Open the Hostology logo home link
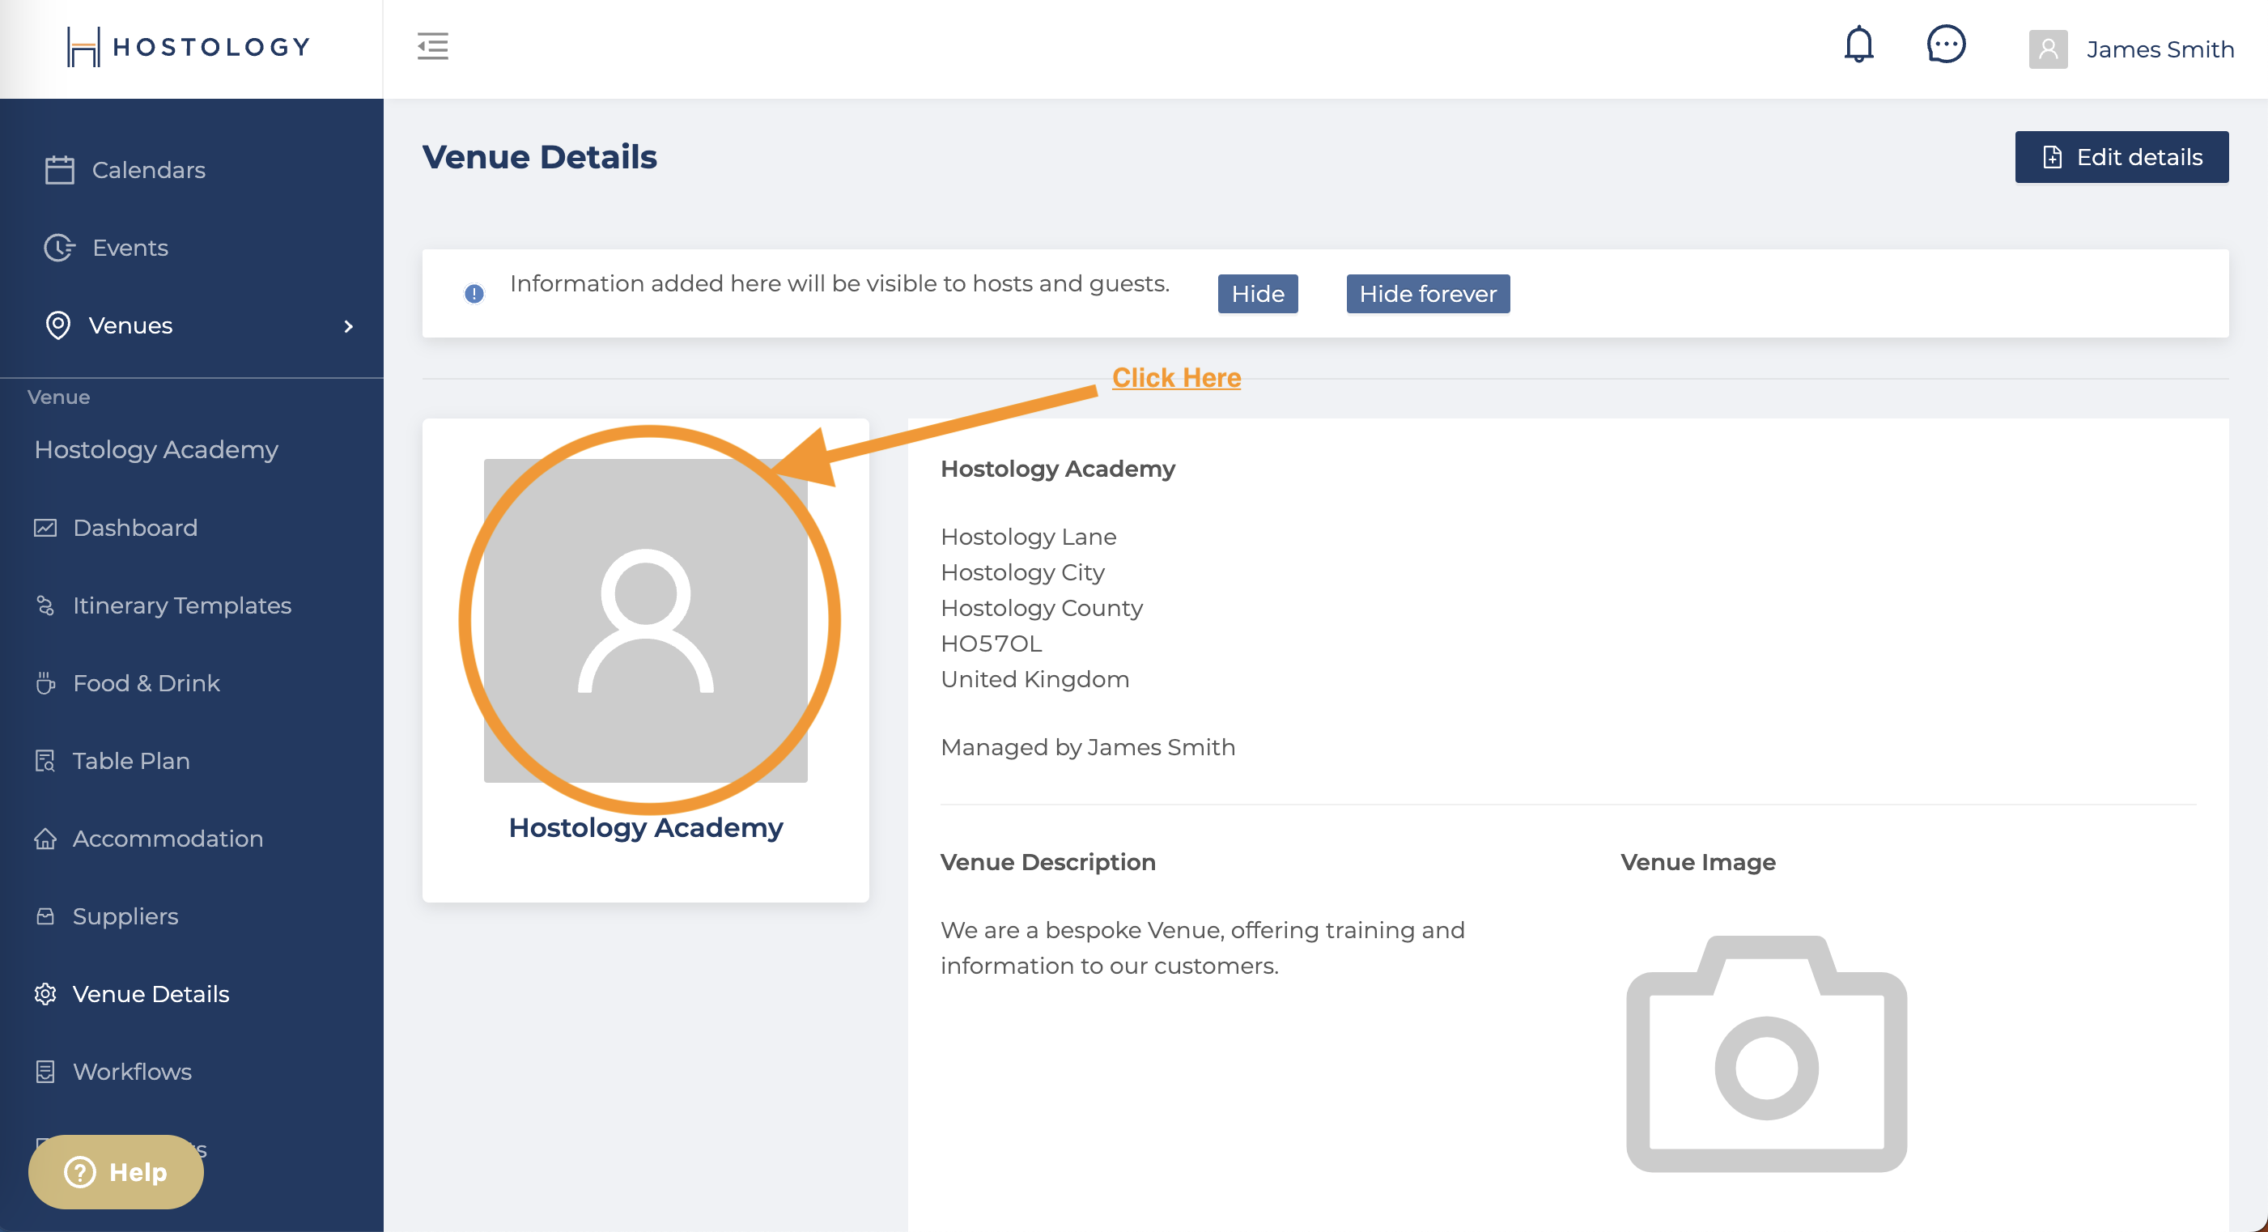The image size is (2268, 1232). coord(189,46)
